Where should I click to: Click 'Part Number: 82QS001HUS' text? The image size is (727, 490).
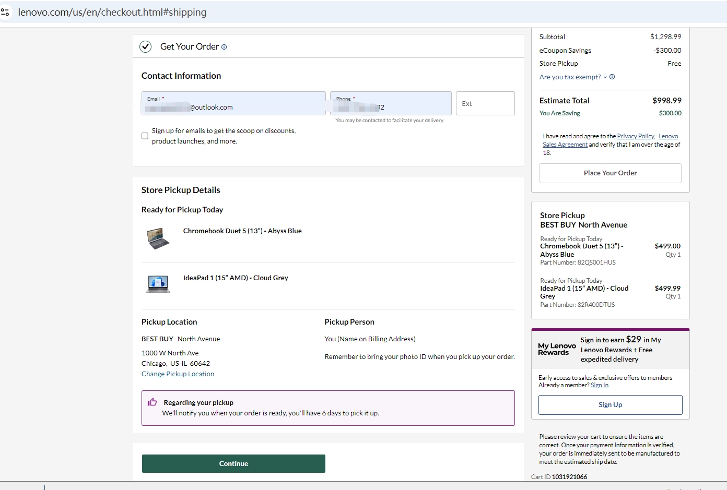(578, 262)
